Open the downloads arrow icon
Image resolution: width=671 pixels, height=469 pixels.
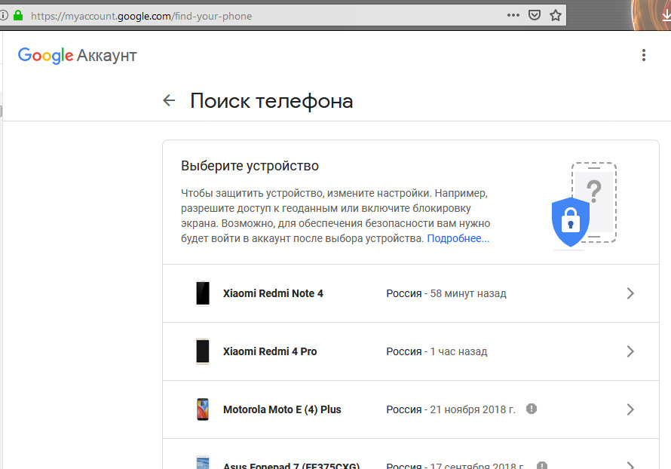[666, 15]
